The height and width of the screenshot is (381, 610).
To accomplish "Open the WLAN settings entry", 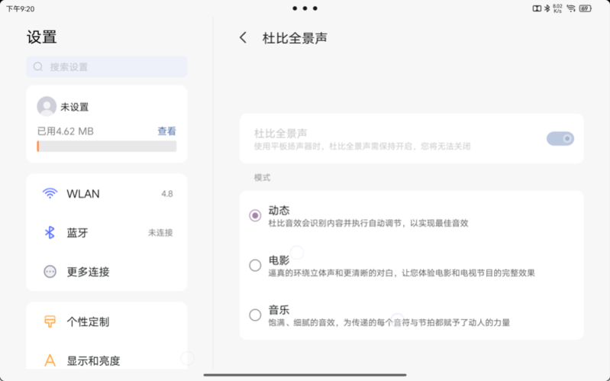I will coord(107,194).
